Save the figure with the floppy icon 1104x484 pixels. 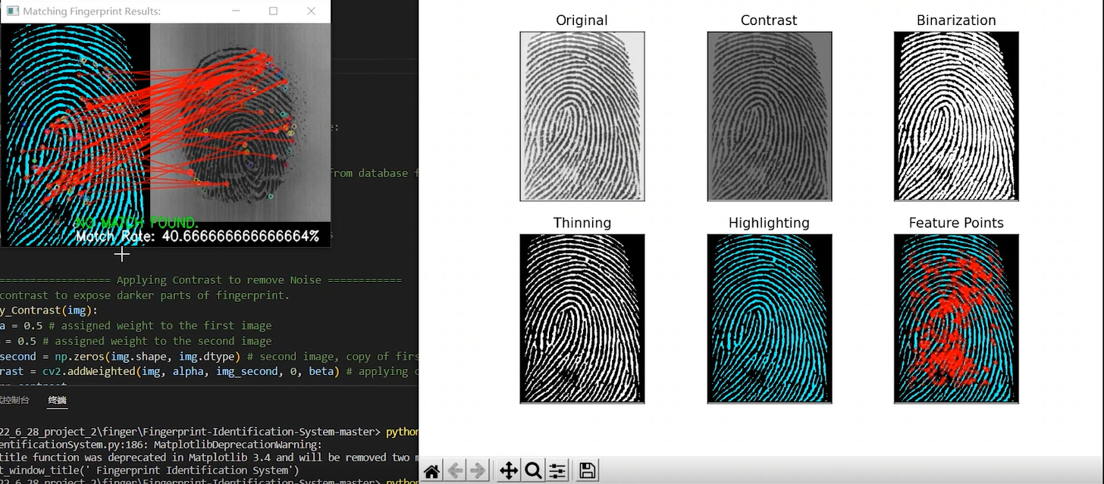point(587,471)
